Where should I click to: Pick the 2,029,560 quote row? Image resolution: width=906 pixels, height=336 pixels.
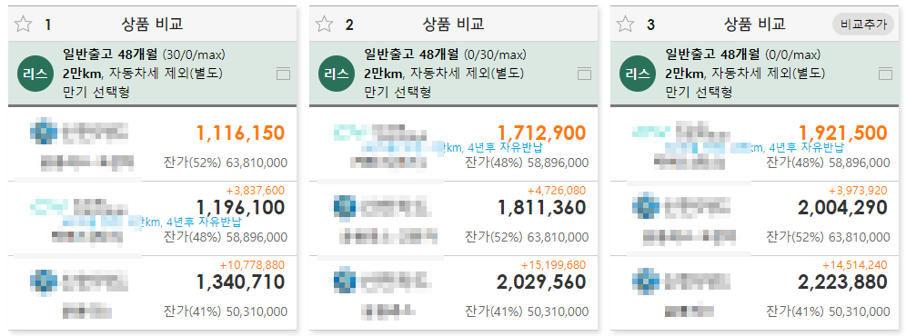click(454, 292)
